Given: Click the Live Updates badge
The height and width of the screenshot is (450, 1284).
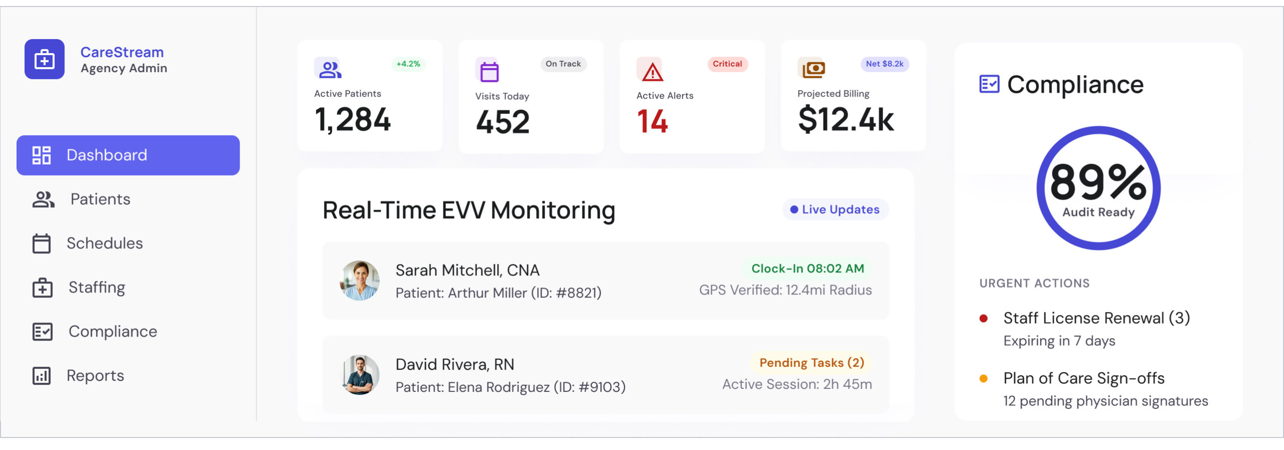Looking at the screenshot, I should (835, 210).
